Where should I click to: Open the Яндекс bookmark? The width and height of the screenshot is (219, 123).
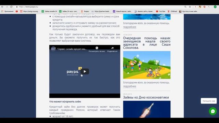pos(85,11)
